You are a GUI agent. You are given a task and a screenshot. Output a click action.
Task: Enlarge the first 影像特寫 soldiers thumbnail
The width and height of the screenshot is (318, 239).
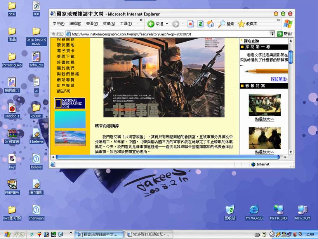(x=265, y=105)
